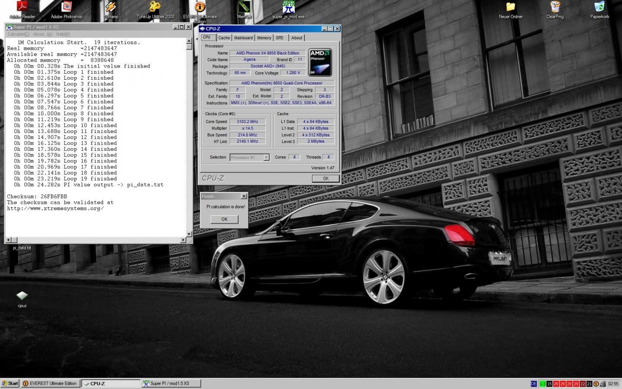
Task: Open Windows Start menu
Action: click(10, 383)
